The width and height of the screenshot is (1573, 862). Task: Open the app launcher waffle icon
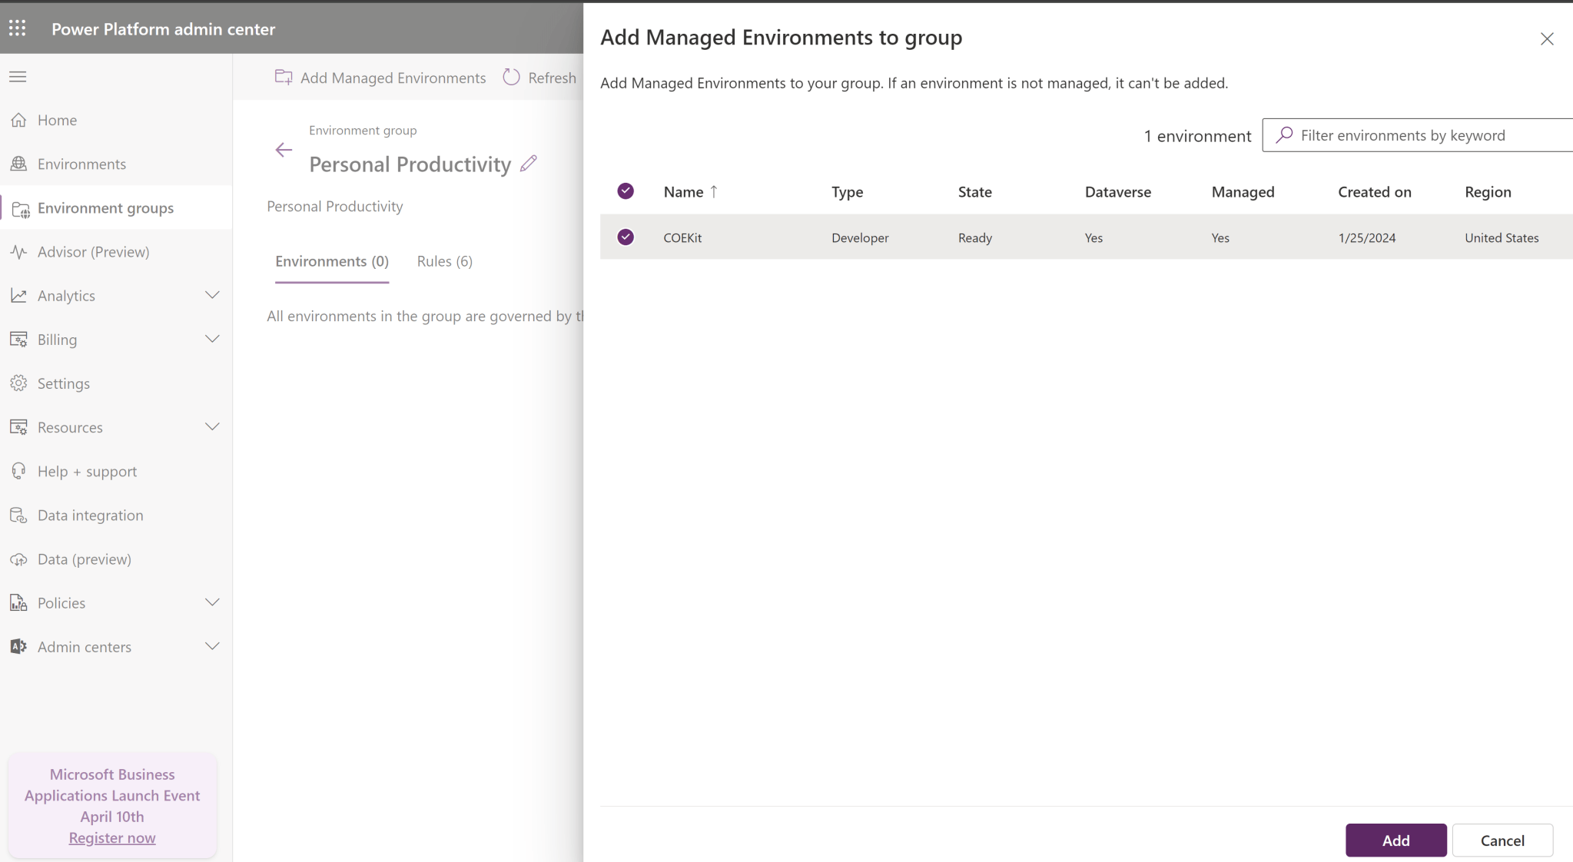point(18,28)
